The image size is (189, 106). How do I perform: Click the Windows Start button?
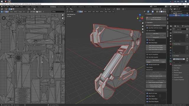click(2, 1)
